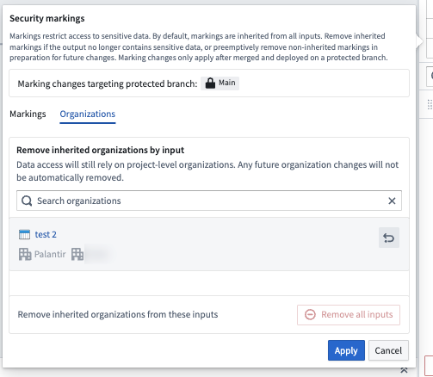Click the Main protected branch tag
The width and height of the screenshot is (433, 377).
pos(220,83)
